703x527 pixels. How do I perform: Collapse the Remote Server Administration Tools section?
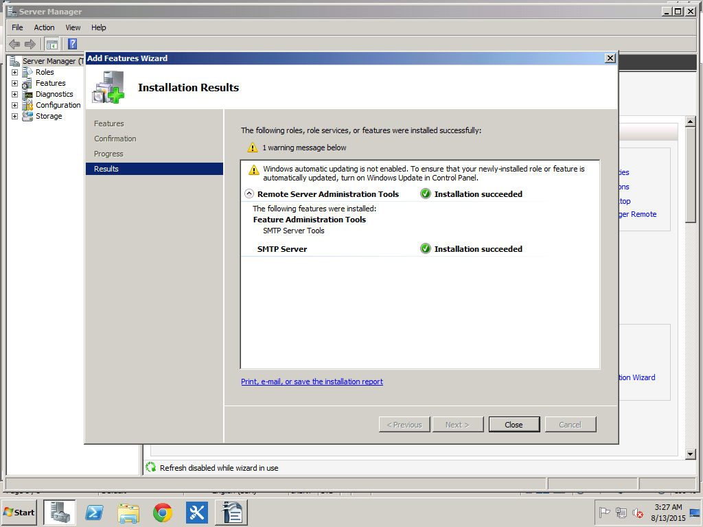249,194
